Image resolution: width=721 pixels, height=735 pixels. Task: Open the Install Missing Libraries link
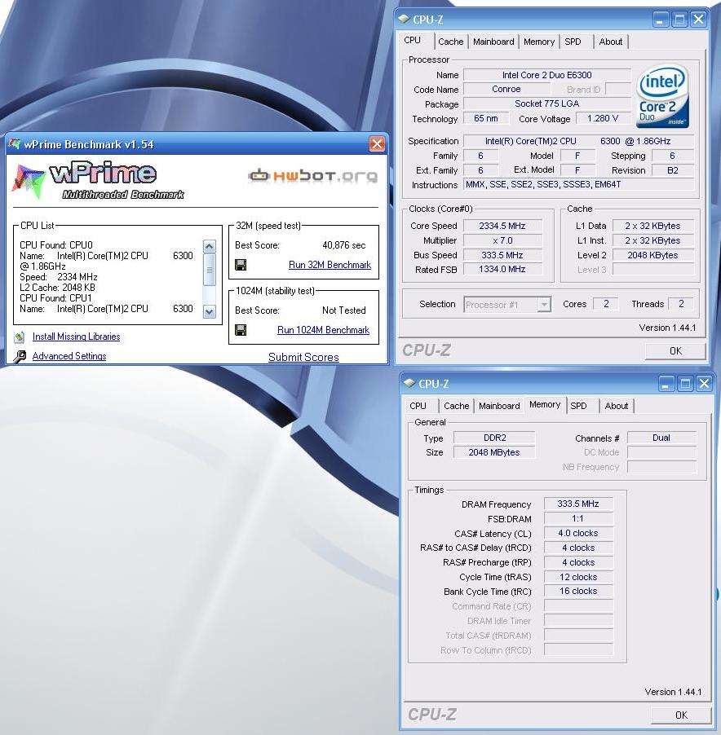pyautogui.click(x=76, y=337)
